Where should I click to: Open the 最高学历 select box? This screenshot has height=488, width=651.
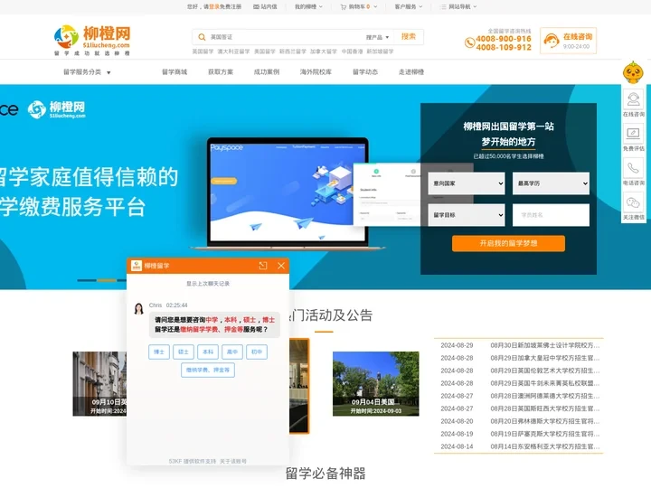tap(551, 183)
